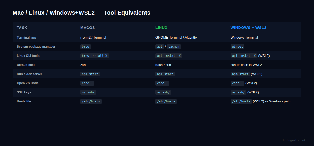Click the MACOS column header

pos(88,28)
